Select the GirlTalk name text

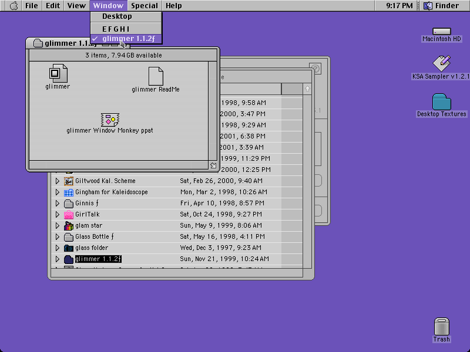click(87, 215)
